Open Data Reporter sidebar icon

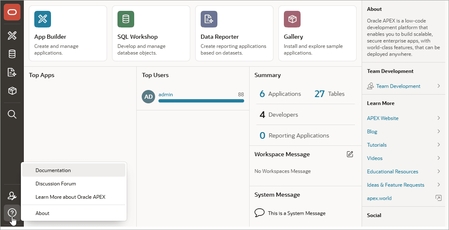(x=12, y=72)
